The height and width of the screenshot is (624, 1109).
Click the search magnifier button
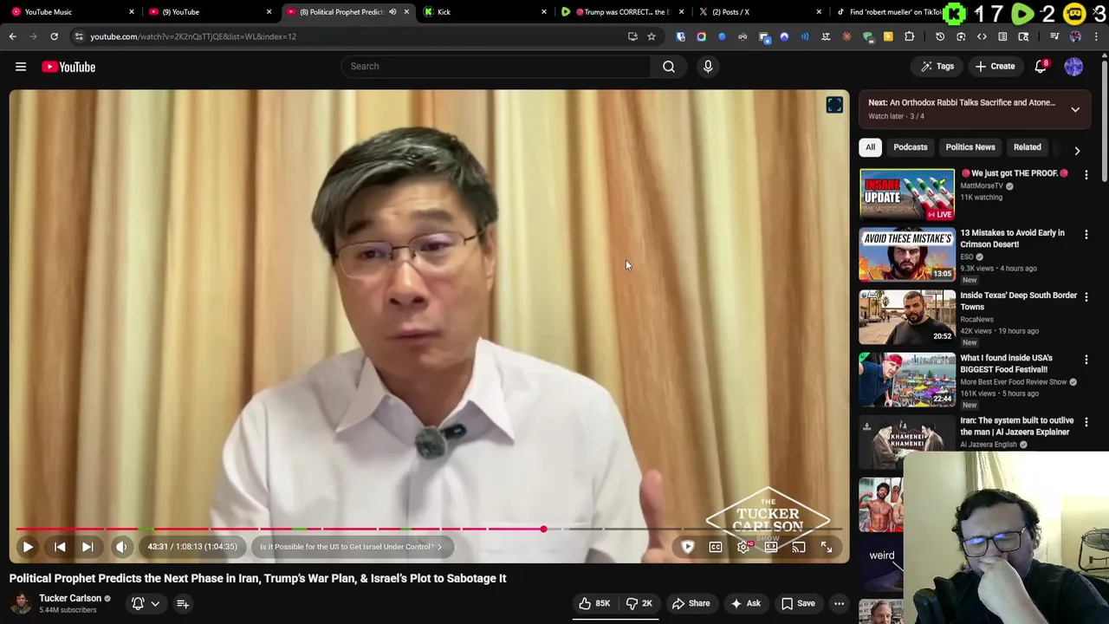coord(669,66)
